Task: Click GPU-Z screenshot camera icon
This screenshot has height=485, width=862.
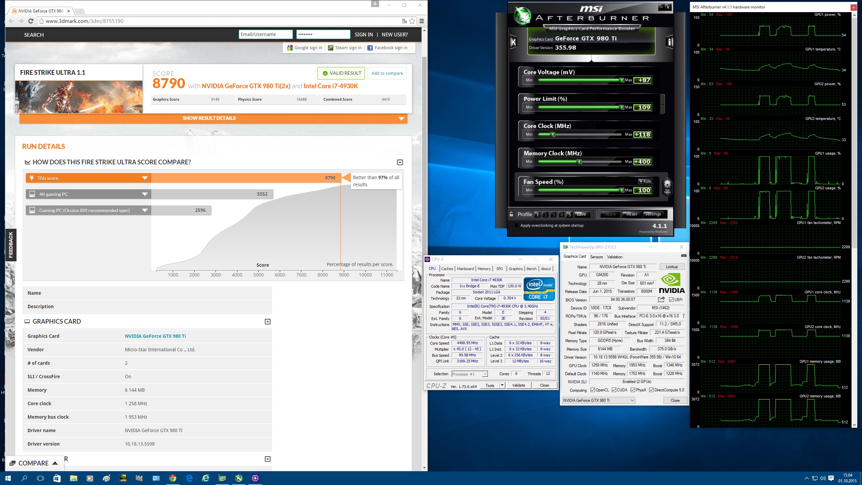Action: [684, 256]
